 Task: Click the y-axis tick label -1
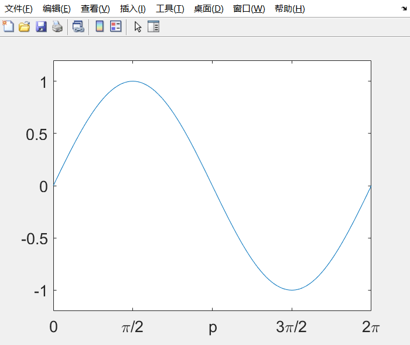[40, 291]
